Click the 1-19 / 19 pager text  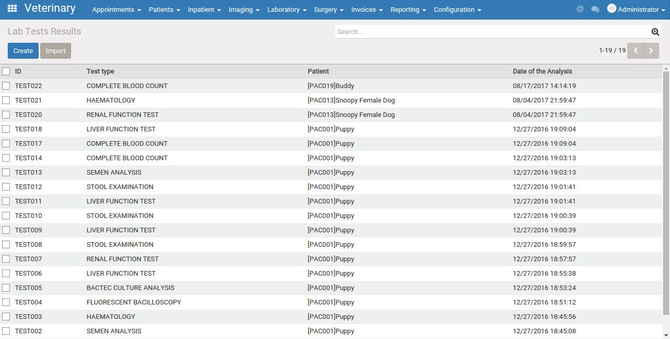click(x=612, y=50)
